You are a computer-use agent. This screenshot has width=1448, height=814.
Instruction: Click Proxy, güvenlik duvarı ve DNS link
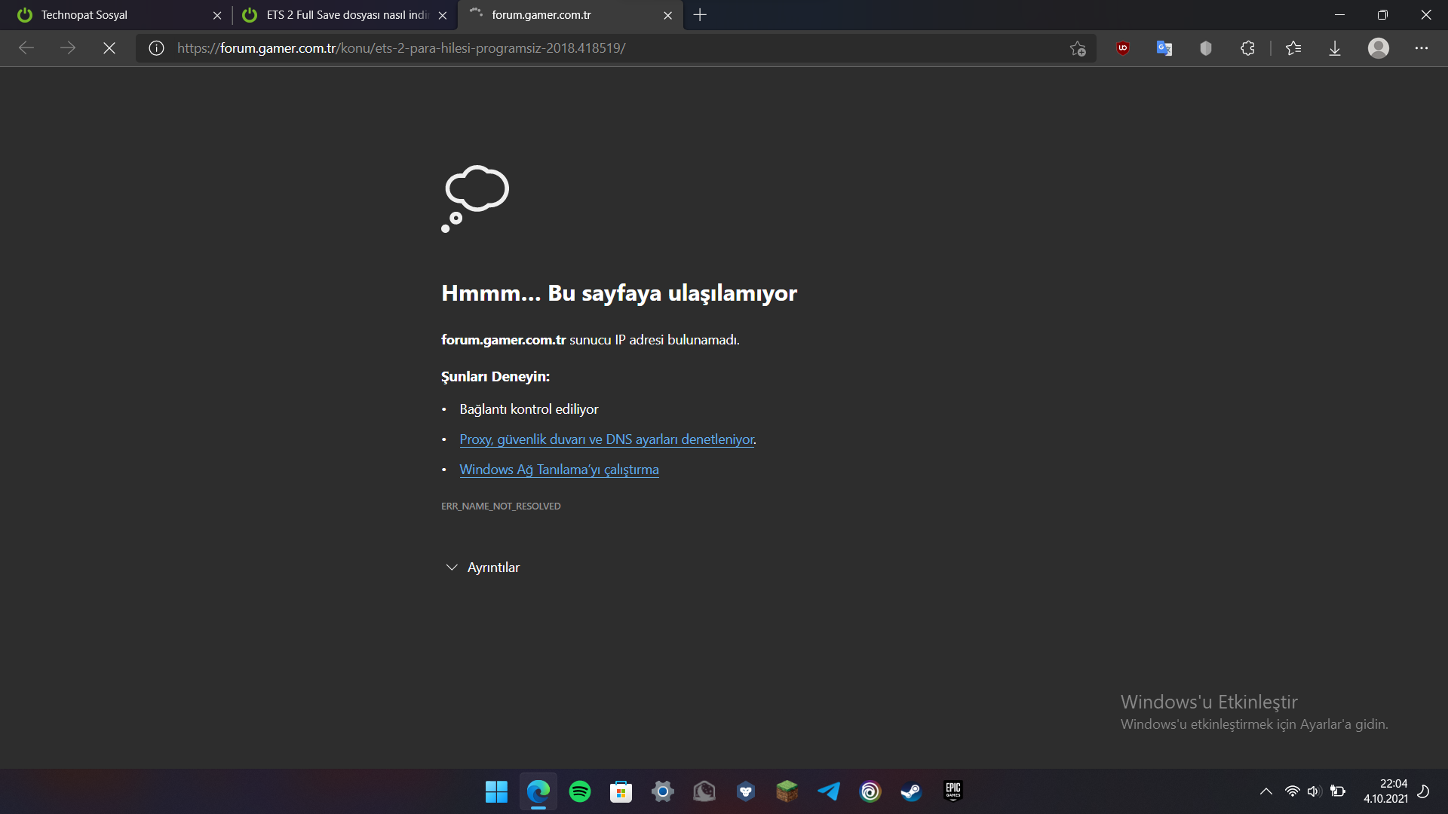(606, 439)
